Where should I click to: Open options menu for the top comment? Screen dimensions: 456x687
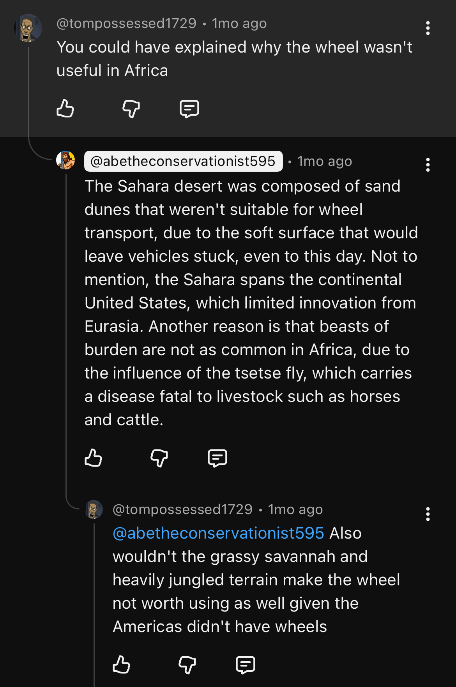click(x=428, y=28)
